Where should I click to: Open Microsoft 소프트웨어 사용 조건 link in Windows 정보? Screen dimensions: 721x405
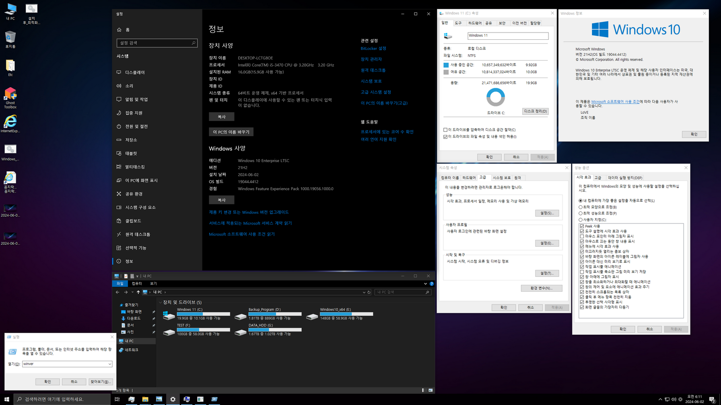[615, 102]
